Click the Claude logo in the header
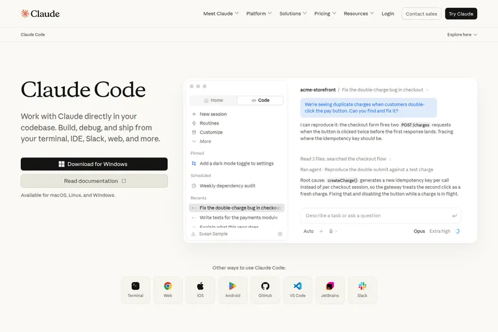Screen dimensions: 498x332 [40, 14]
